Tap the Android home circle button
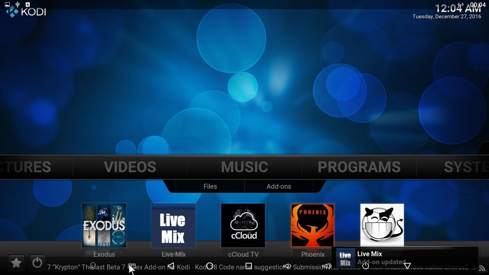Image resolution: width=489 pixels, height=275 pixels. click(209, 266)
